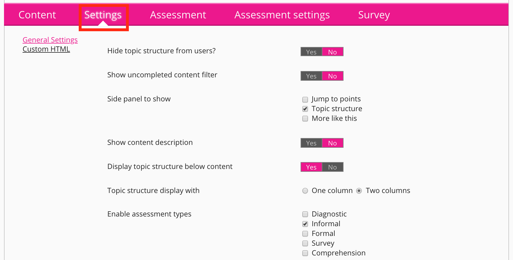
Task: Turn on Show content description Yes
Action: pyautogui.click(x=311, y=143)
